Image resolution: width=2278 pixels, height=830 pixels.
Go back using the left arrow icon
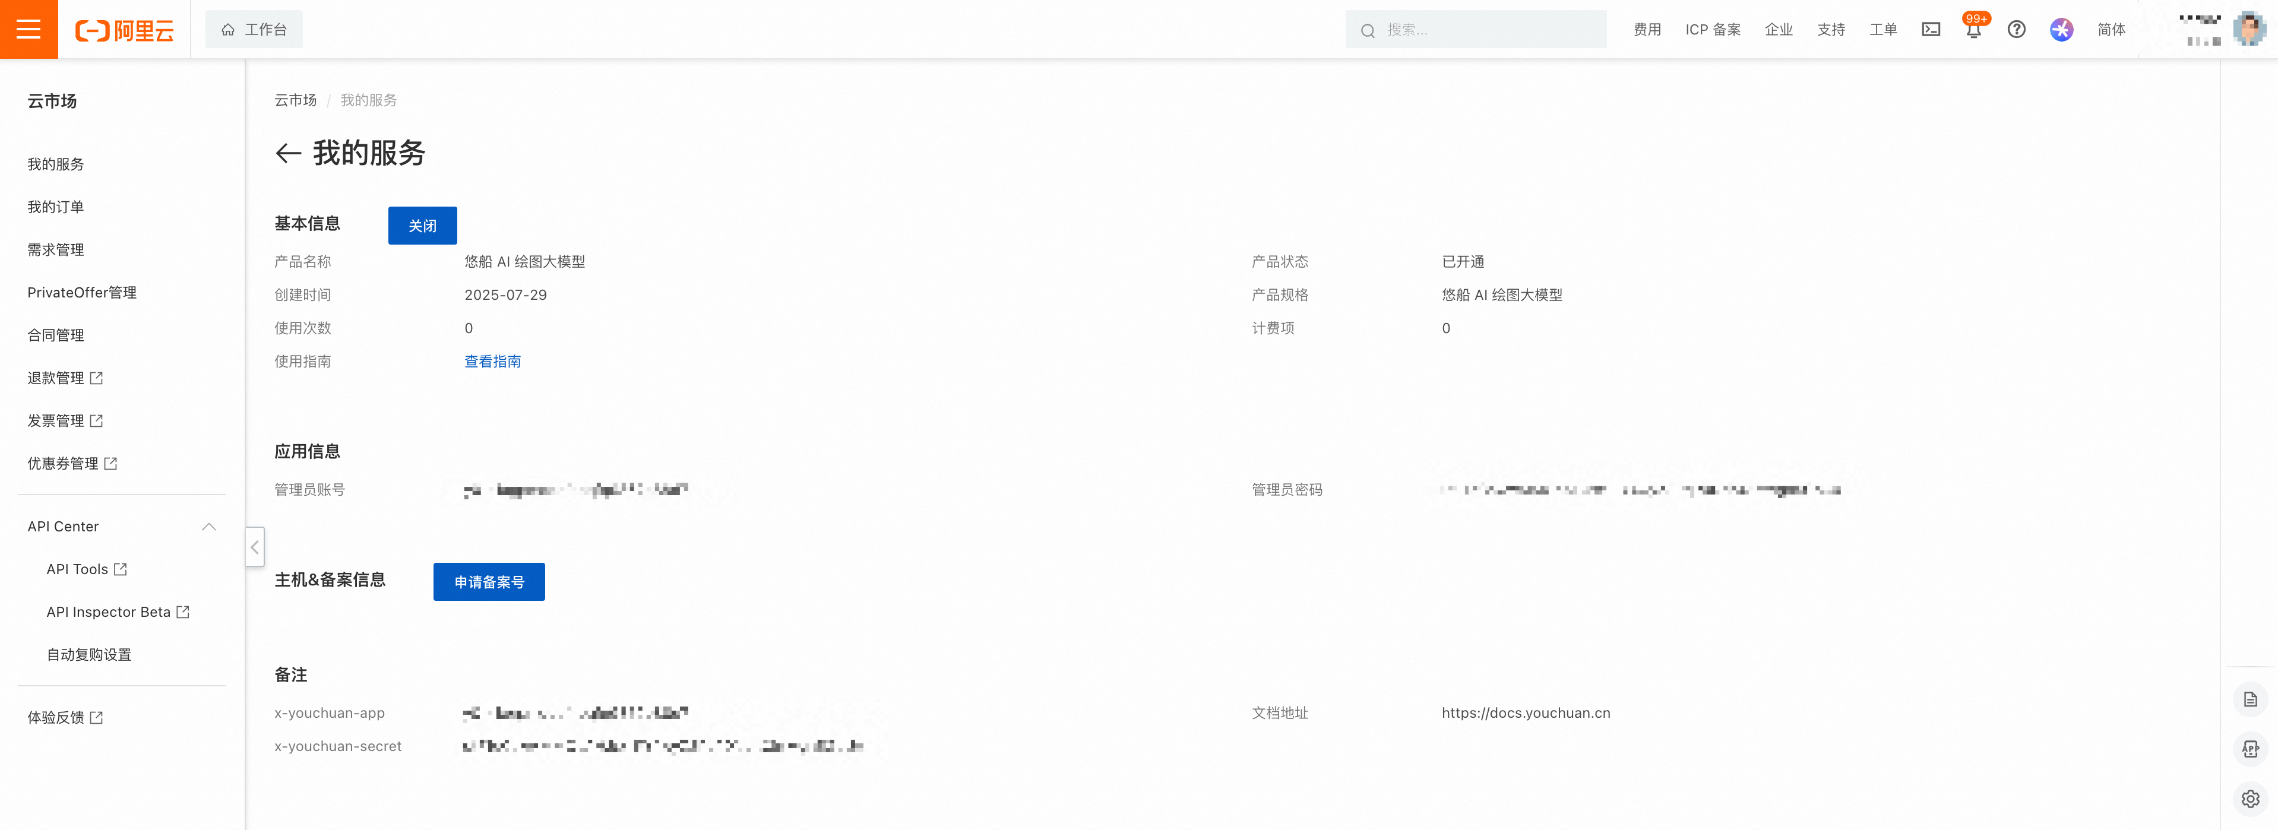tap(288, 154)
